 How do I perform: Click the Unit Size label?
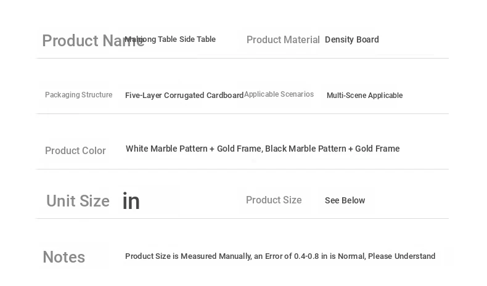pyautogui.click(x=78, y=201)
